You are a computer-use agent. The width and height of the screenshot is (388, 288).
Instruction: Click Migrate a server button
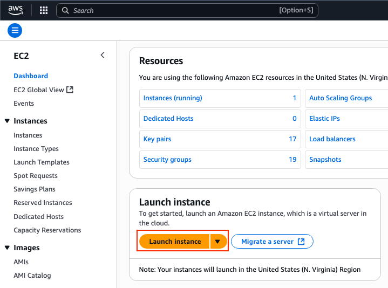(272, 241)
